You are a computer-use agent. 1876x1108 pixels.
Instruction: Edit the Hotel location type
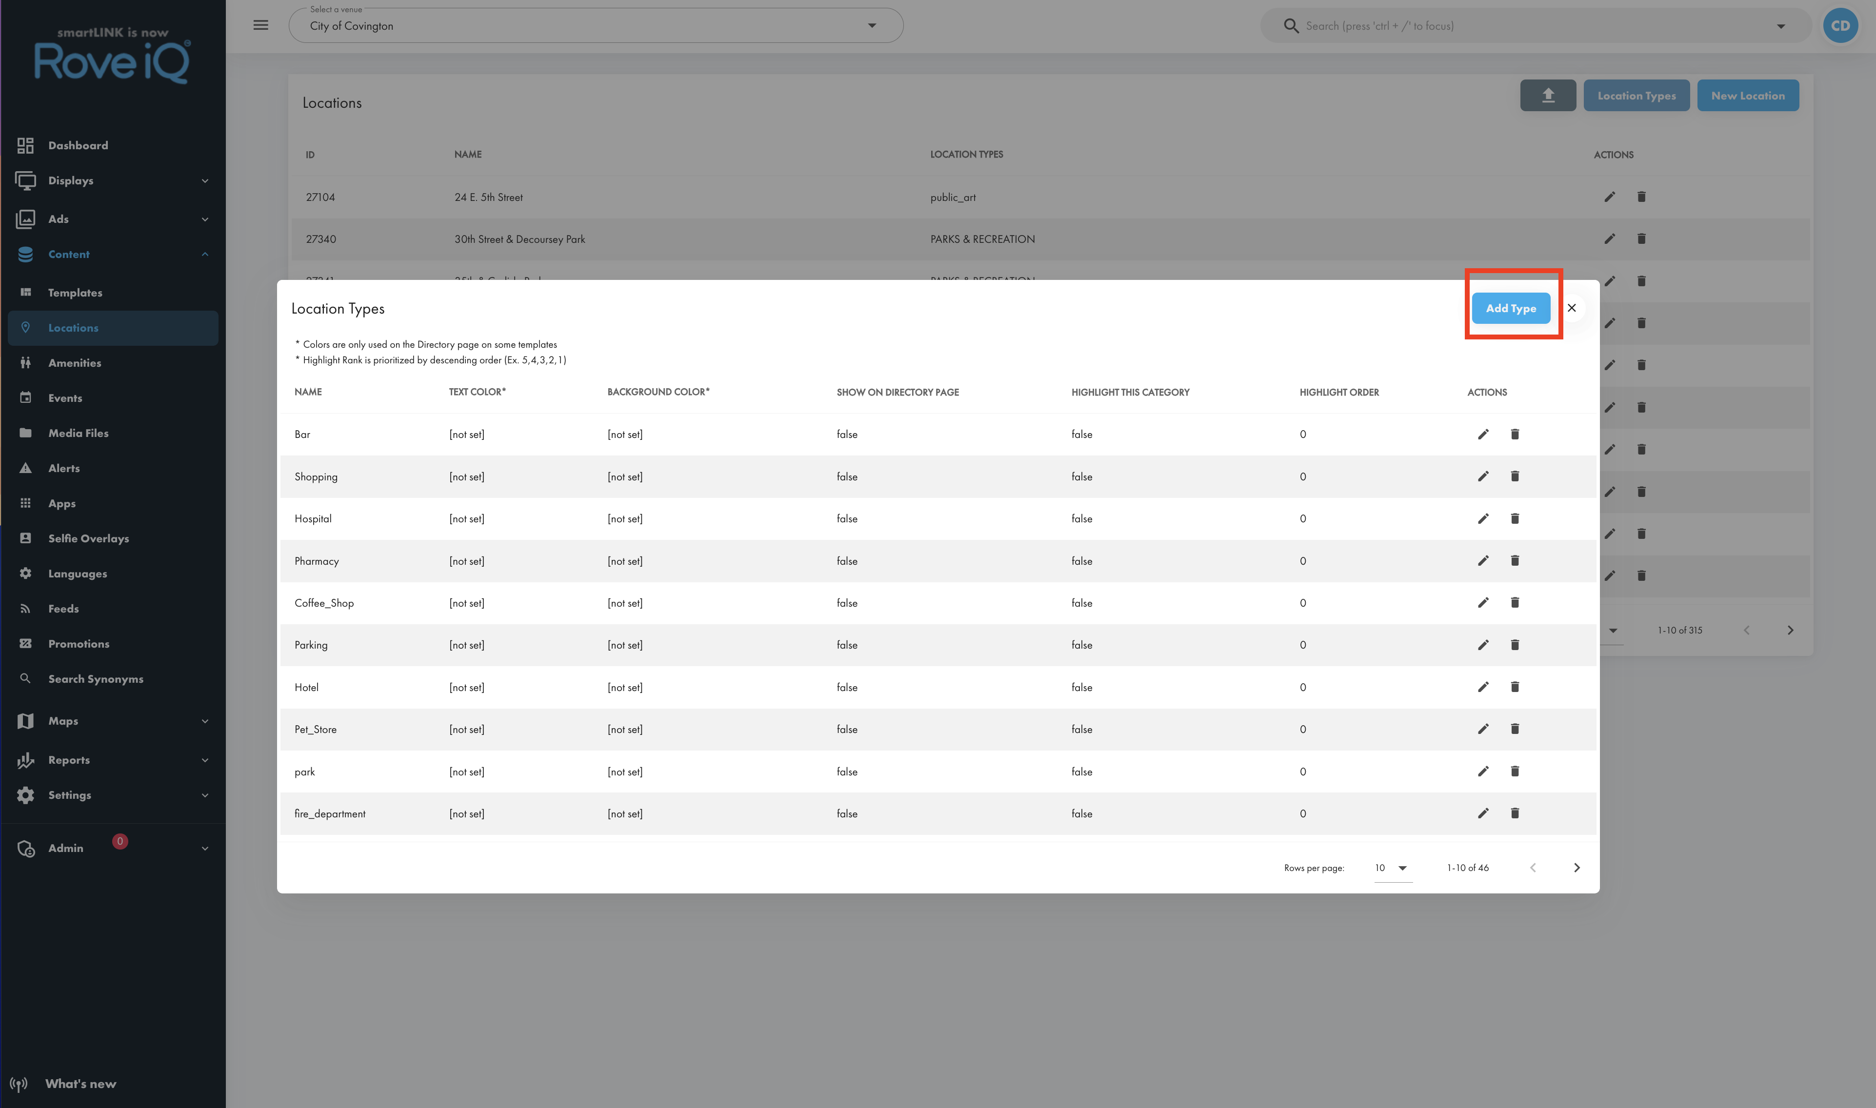click(x=1483, y=687)
